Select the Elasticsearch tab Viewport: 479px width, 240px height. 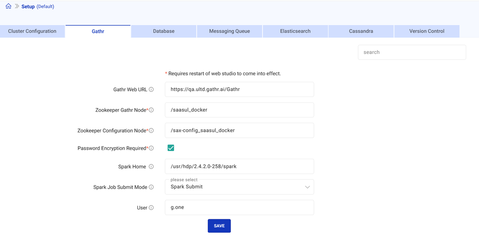pyautogui.click(x=295, y=31)
